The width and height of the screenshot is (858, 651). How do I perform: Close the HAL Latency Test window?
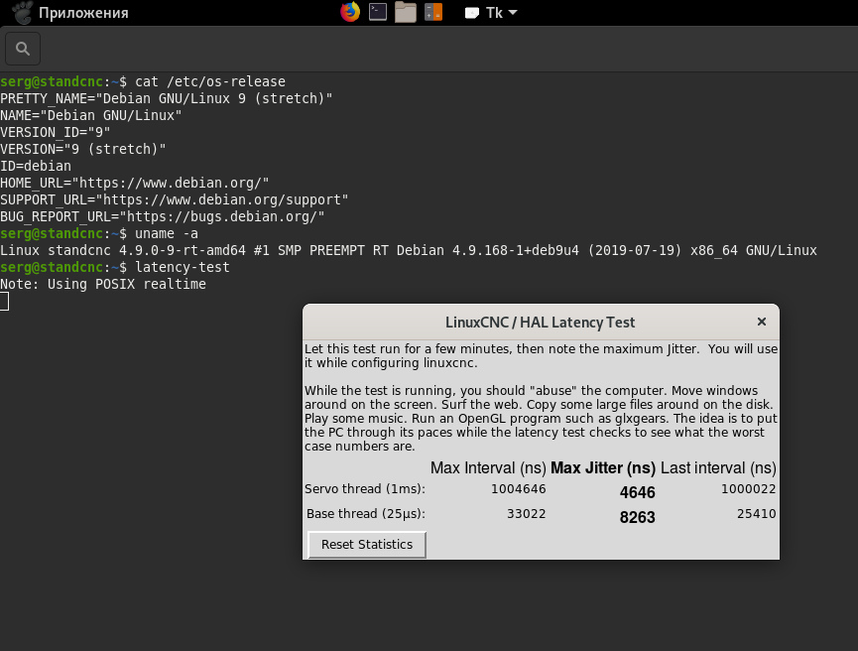point(761,322)
